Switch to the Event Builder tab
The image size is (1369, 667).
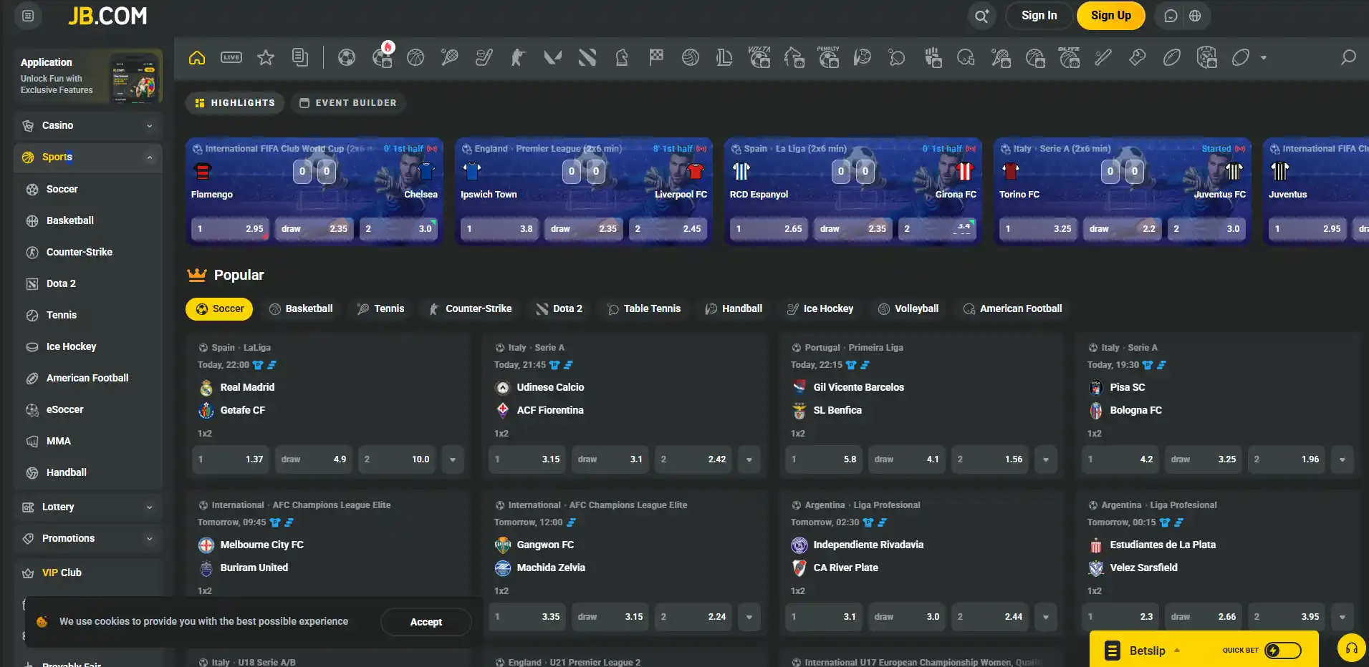point(348,103)
